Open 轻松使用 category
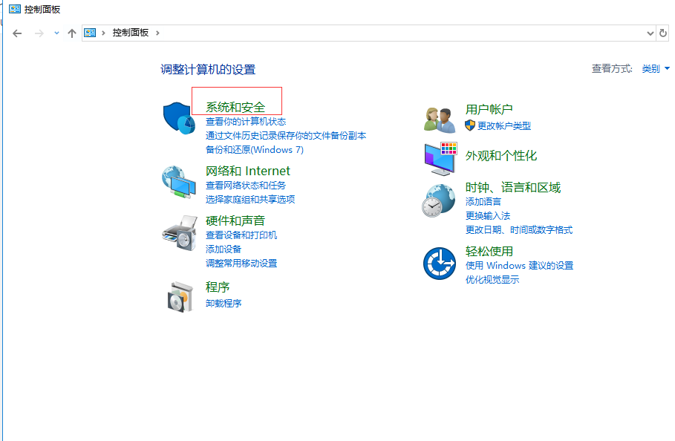This screenshot has height=441, width=675. [489, 251]
